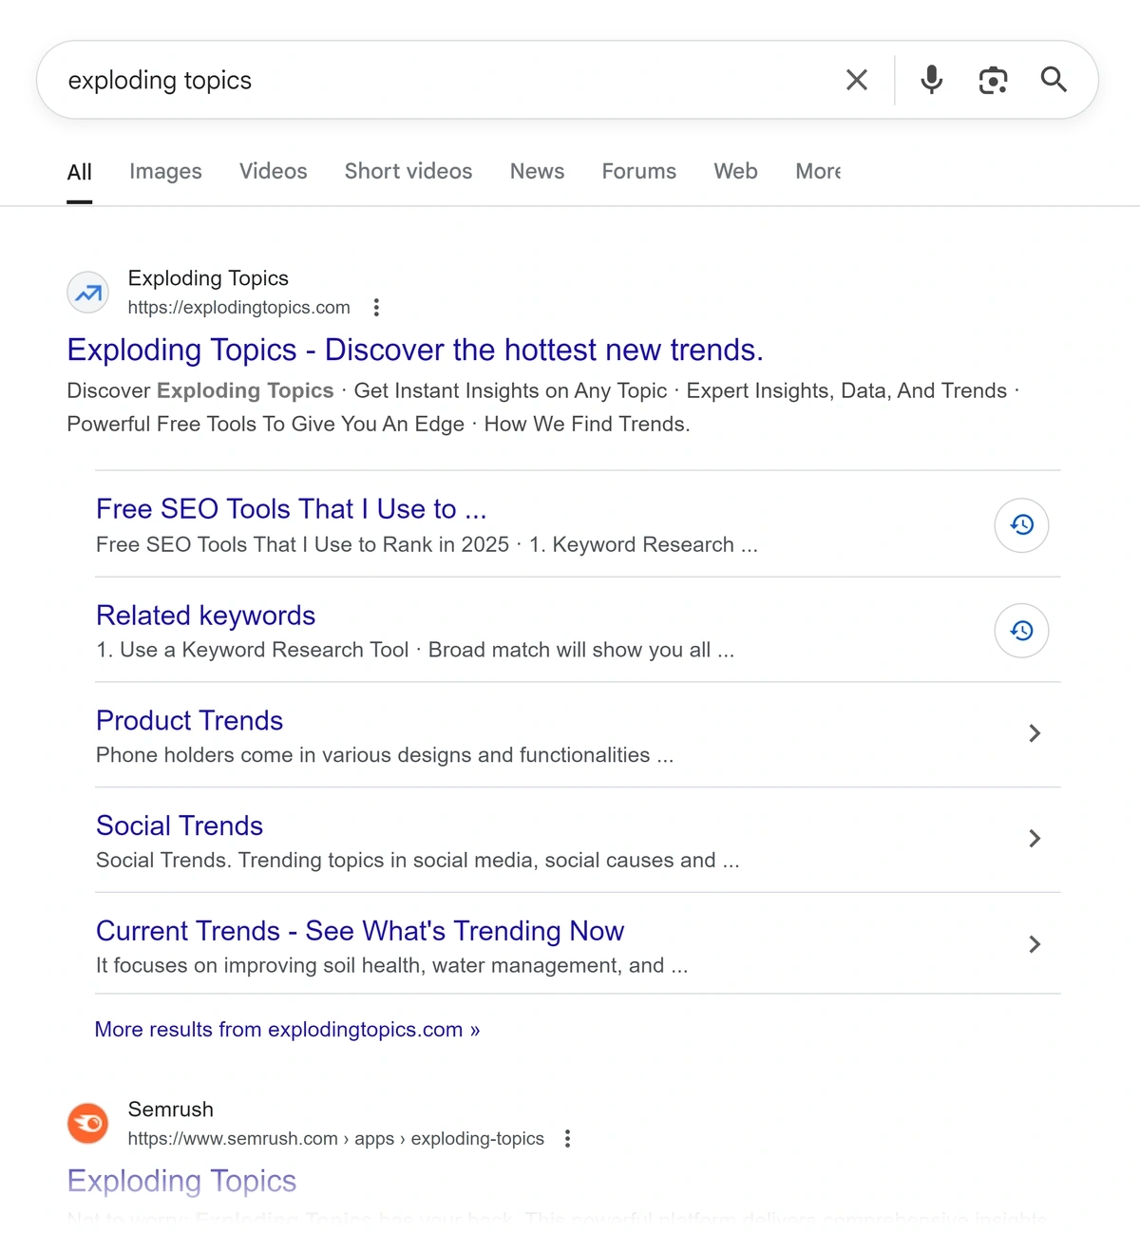1140x1233 pixels.
Task: Open the Short videos tab
Action: [408, 172]
